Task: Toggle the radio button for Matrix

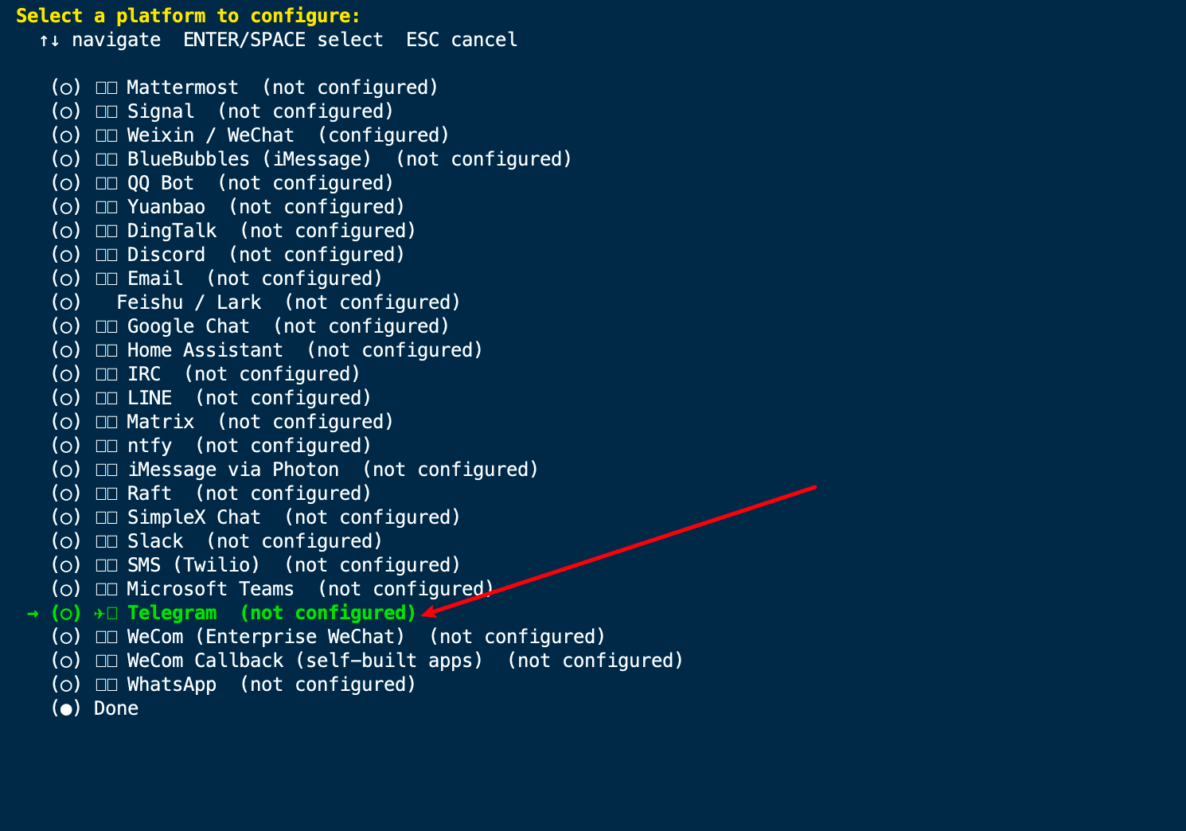Action: (x=66, y=422)
